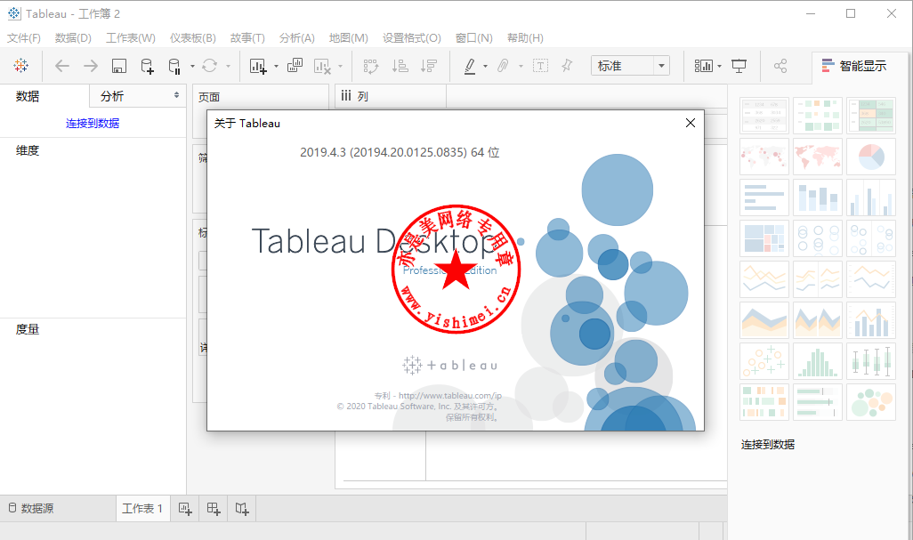This screenshot has width=913, height=540.
Task: Select the highlight pen icon
Action: click(470, 67)
